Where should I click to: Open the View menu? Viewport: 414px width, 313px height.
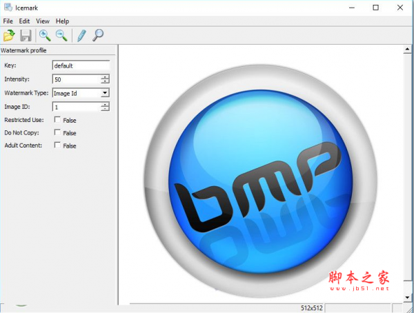[x=43, y=21]
